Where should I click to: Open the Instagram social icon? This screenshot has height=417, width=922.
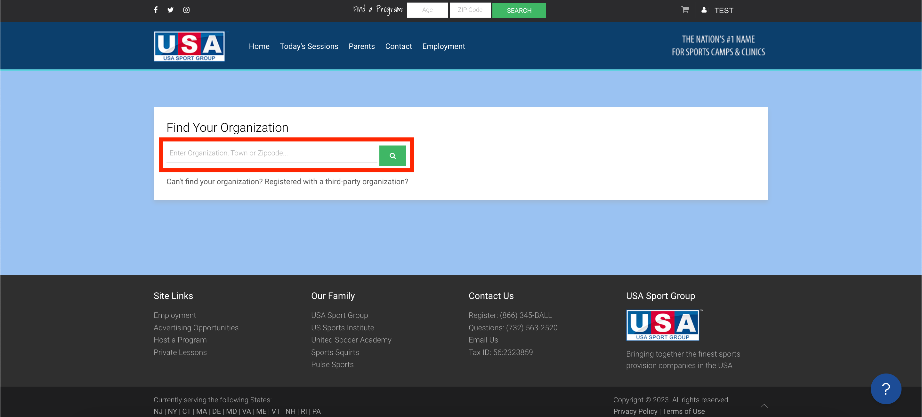tap(186, 10)
